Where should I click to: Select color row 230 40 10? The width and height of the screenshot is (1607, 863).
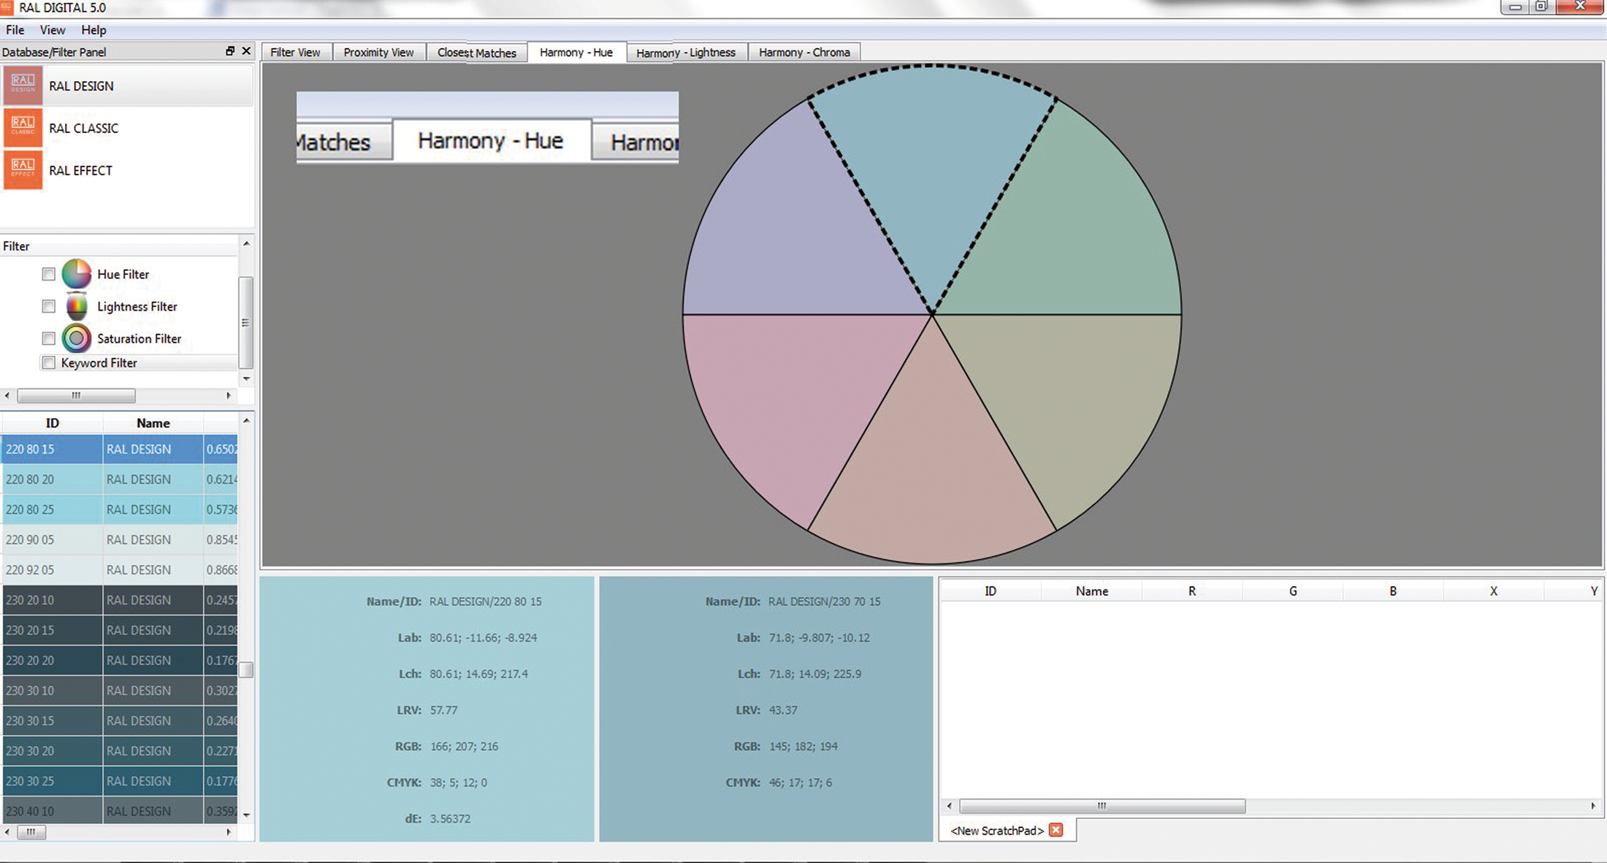(x=120, y=810)
